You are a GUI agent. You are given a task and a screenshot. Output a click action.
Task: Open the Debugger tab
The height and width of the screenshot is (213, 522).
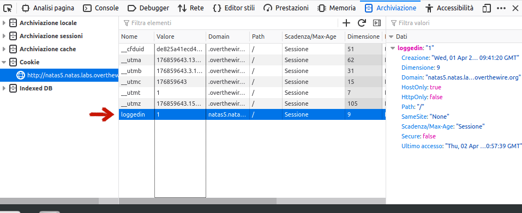point(148,8)
